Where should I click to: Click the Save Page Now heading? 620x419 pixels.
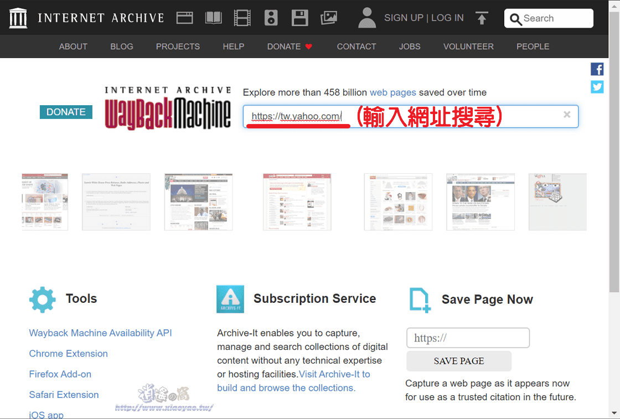coord(487,299)
